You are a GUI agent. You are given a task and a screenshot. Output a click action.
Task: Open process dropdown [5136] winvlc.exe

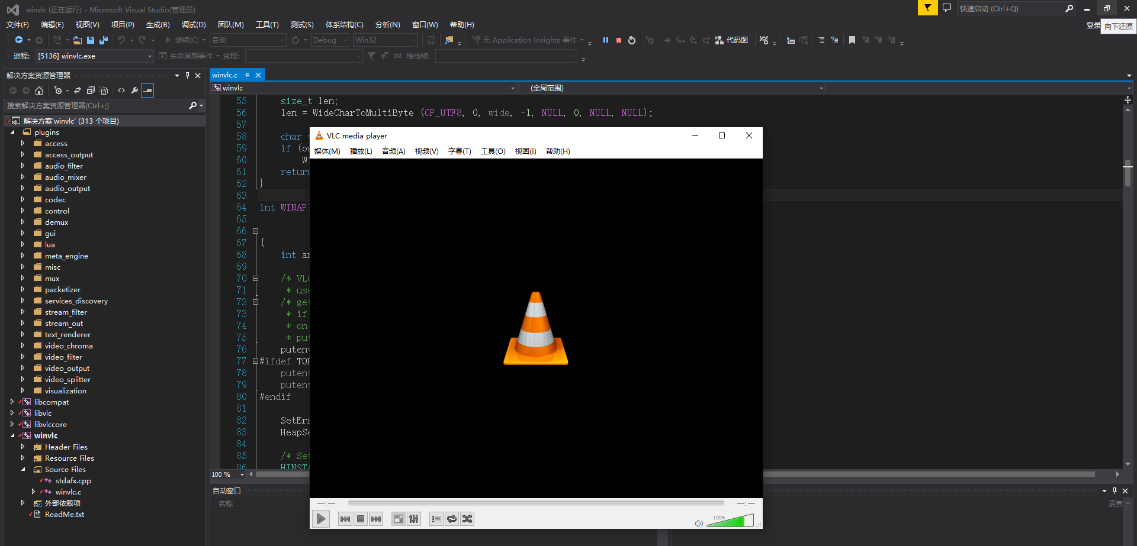(95, 56)
